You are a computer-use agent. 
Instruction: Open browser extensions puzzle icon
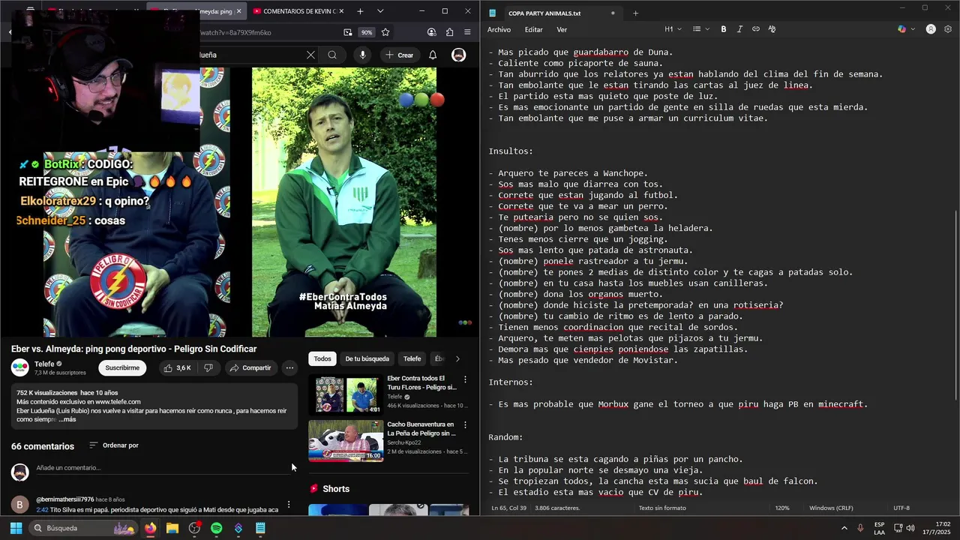(449, 32)
